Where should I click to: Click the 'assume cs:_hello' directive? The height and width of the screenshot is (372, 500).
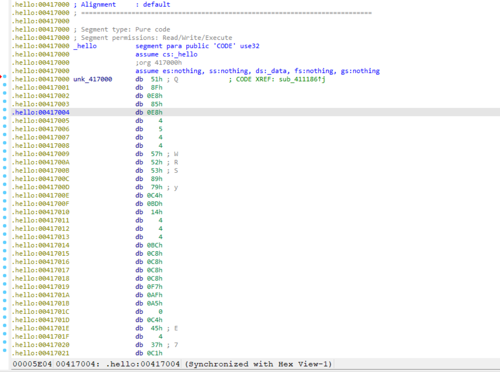(x=167, y=54)
